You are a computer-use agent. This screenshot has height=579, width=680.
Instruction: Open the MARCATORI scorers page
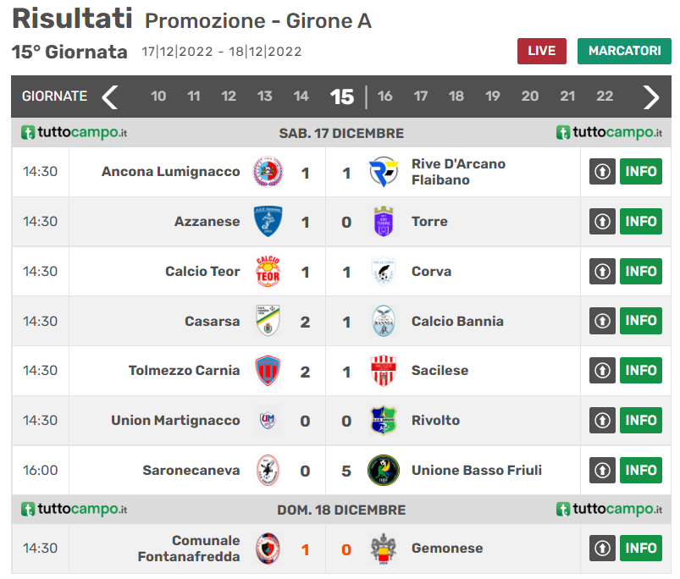624,51
